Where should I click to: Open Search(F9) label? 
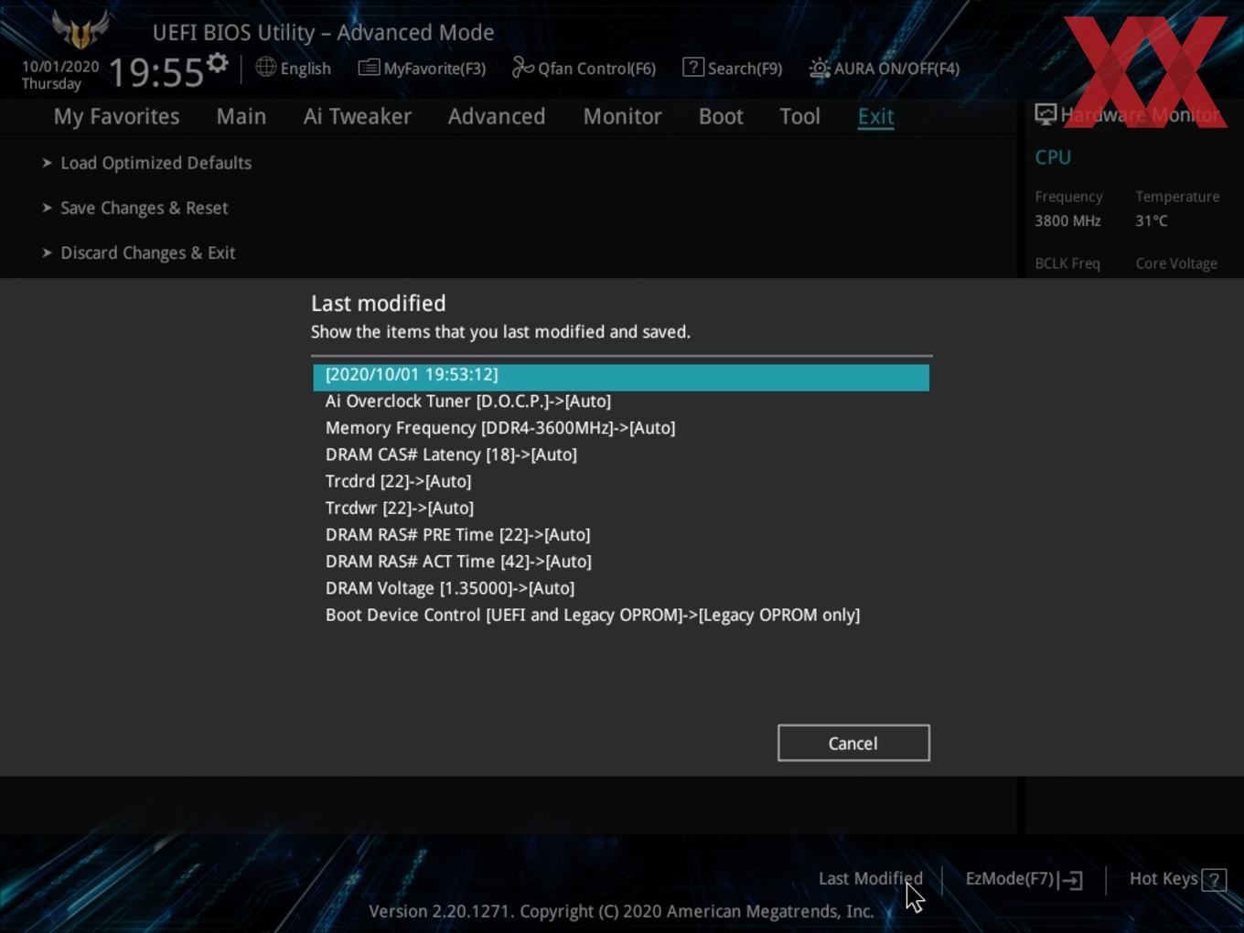click(x=745, y=69)
